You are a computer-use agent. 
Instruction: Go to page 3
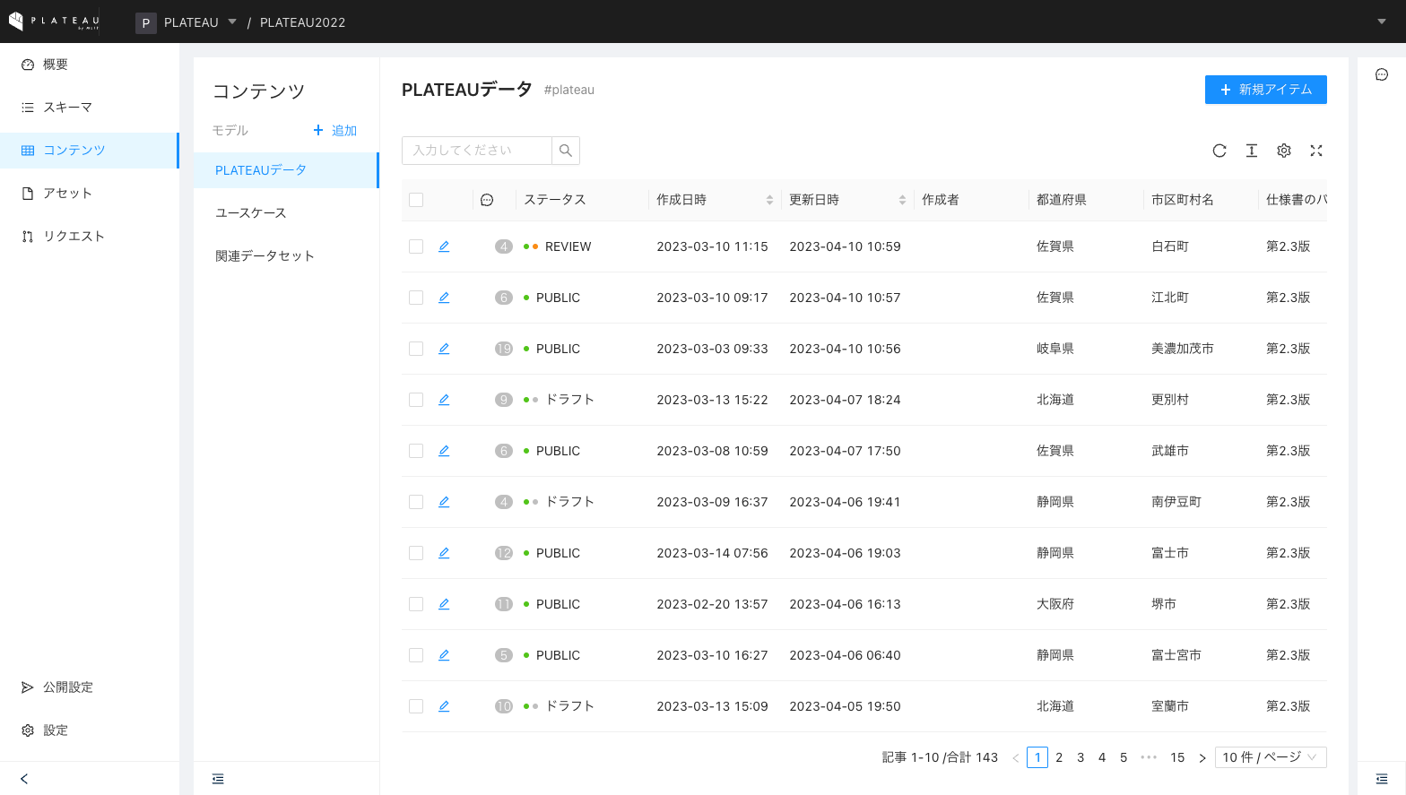coord(1081,757)
